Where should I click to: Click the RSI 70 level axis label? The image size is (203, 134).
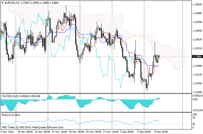pos(194,118)
